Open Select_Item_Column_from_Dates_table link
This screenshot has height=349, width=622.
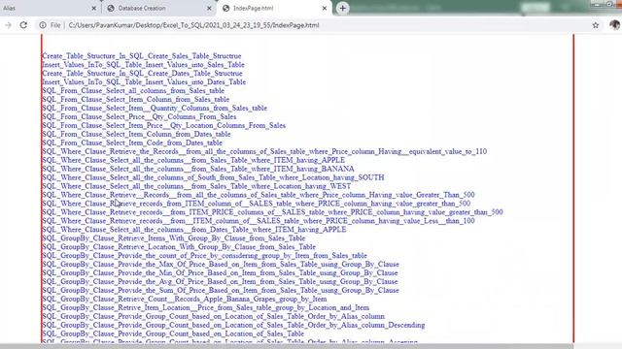click(136, 134)
